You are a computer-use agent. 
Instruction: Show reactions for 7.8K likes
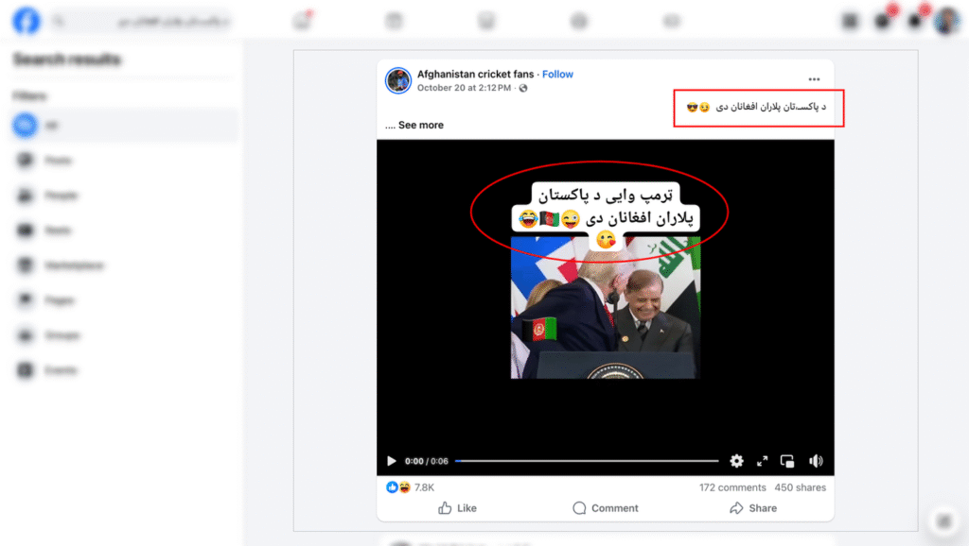point(411,487)
